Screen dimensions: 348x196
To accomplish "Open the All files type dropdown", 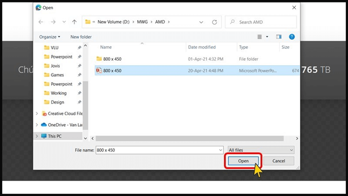I will click(261, 150).
